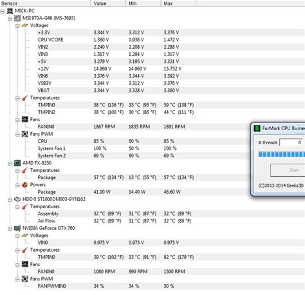Select the VIN3 voltage row
305x295 pixels.
tap(171, 54)
